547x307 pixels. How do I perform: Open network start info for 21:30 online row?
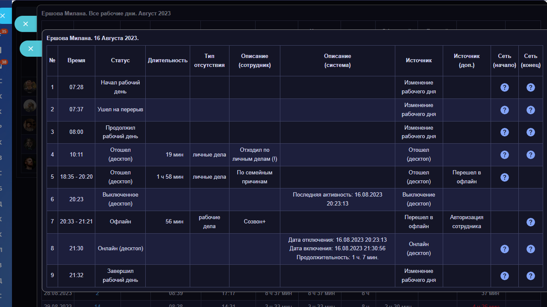[504, 249]
